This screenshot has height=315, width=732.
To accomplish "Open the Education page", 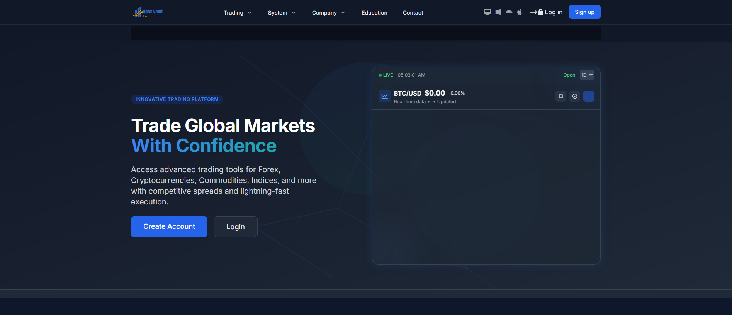I will (374, 13).
